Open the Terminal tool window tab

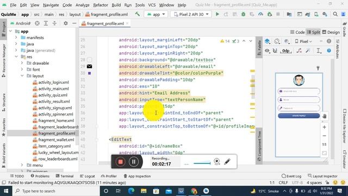(x=65, y=176)
